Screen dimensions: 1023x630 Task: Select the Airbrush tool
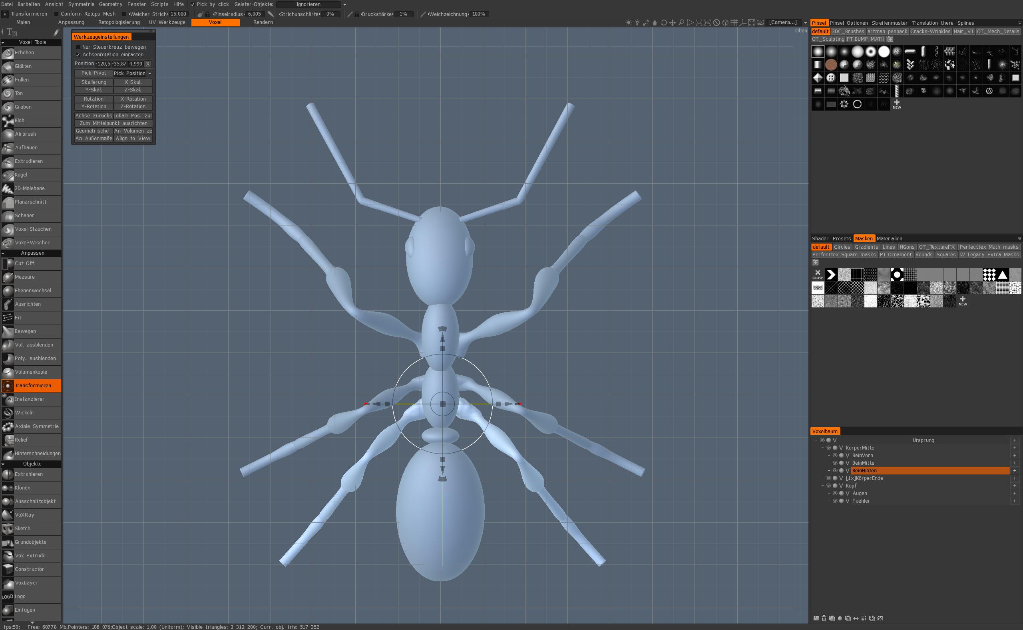click(x=31, y=134)
